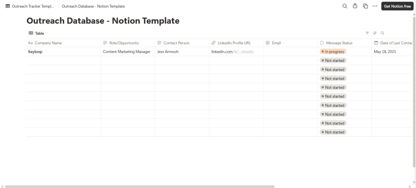Click the duplicate page icon

point(365,6)
